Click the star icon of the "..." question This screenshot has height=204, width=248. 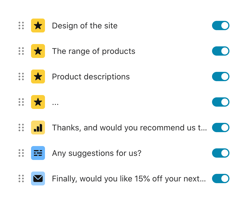(x=38, y=102)
